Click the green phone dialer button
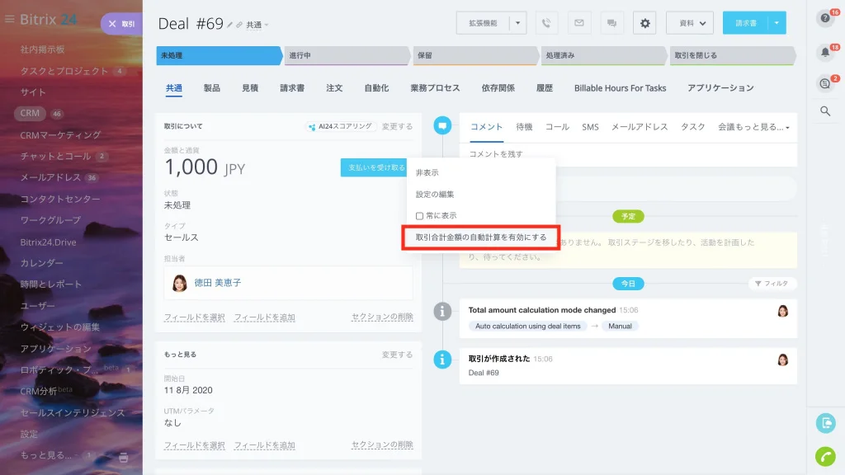Viewport: 845px width, 475px height. pos(825,456)
